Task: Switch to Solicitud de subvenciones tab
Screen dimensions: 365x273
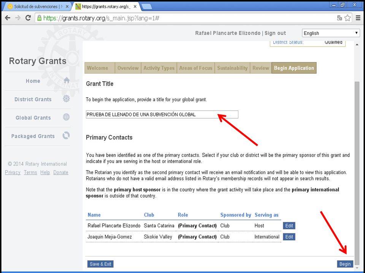Action: [x=36, y=6]
